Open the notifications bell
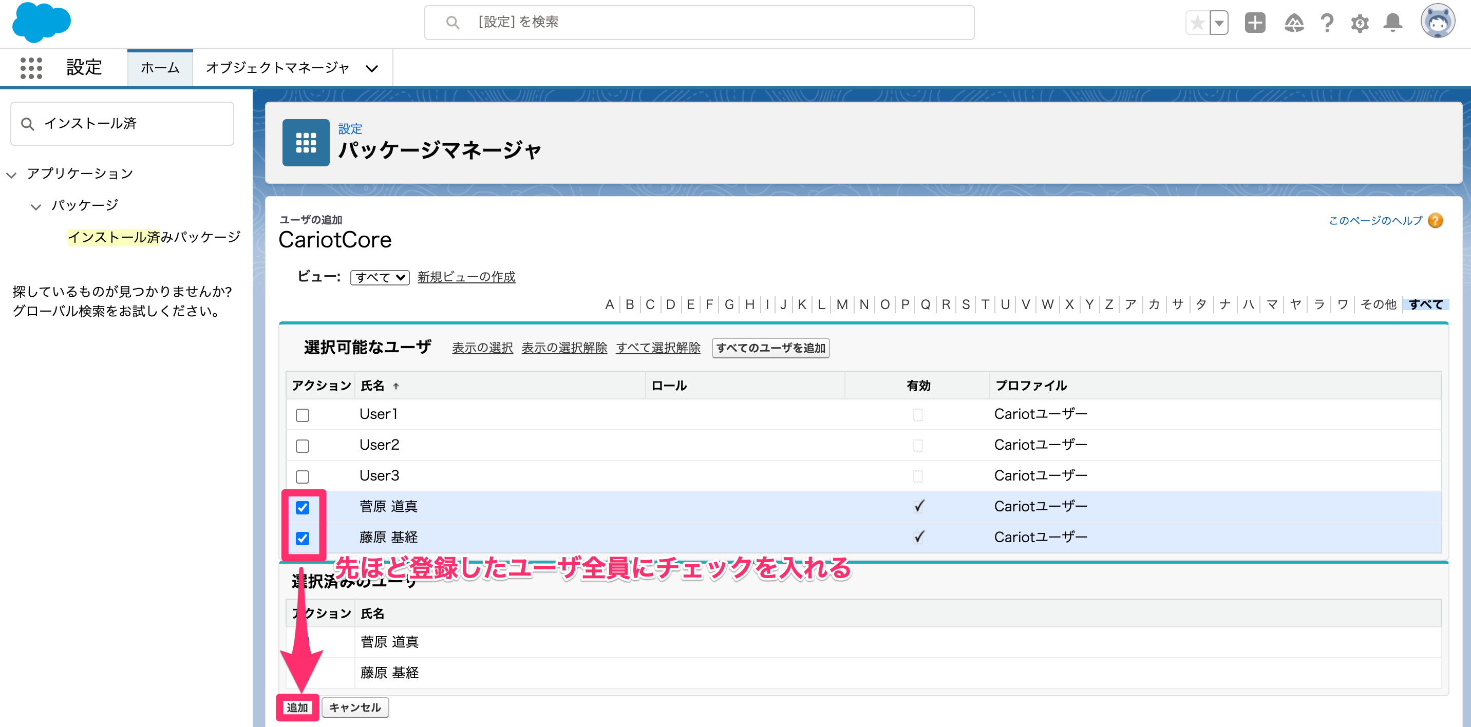The image size is (1471, 727). (x=1393, y=23)
